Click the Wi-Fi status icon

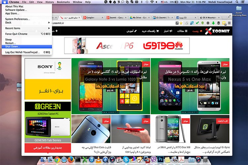tap(152, 2)
